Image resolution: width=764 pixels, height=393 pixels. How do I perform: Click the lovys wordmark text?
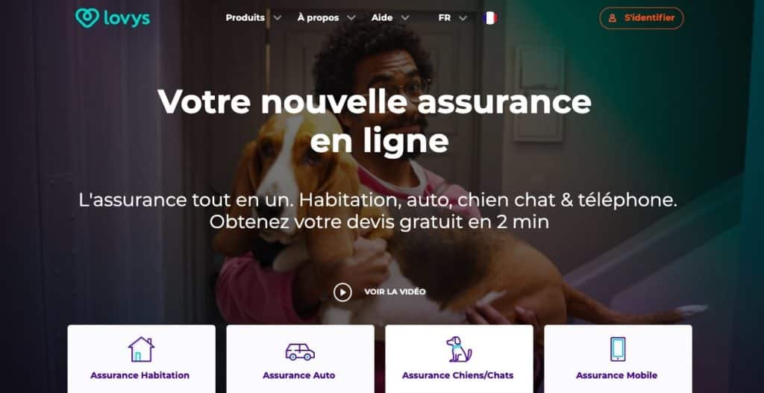[x=127, y=19]
